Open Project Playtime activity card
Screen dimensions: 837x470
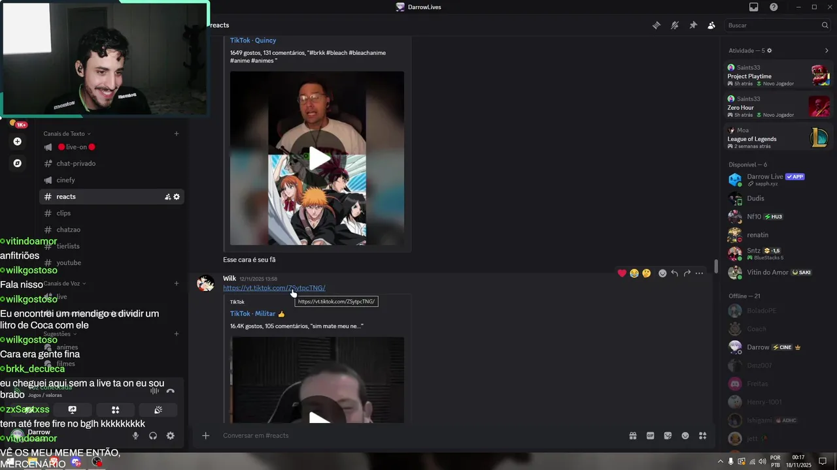click(778, 76)
